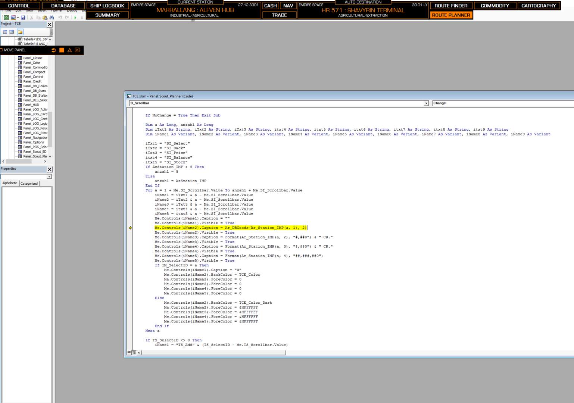This screenshot has width=574, height=403.
Task: Click the Save floppy disk icon
Action: coord(23,18)
